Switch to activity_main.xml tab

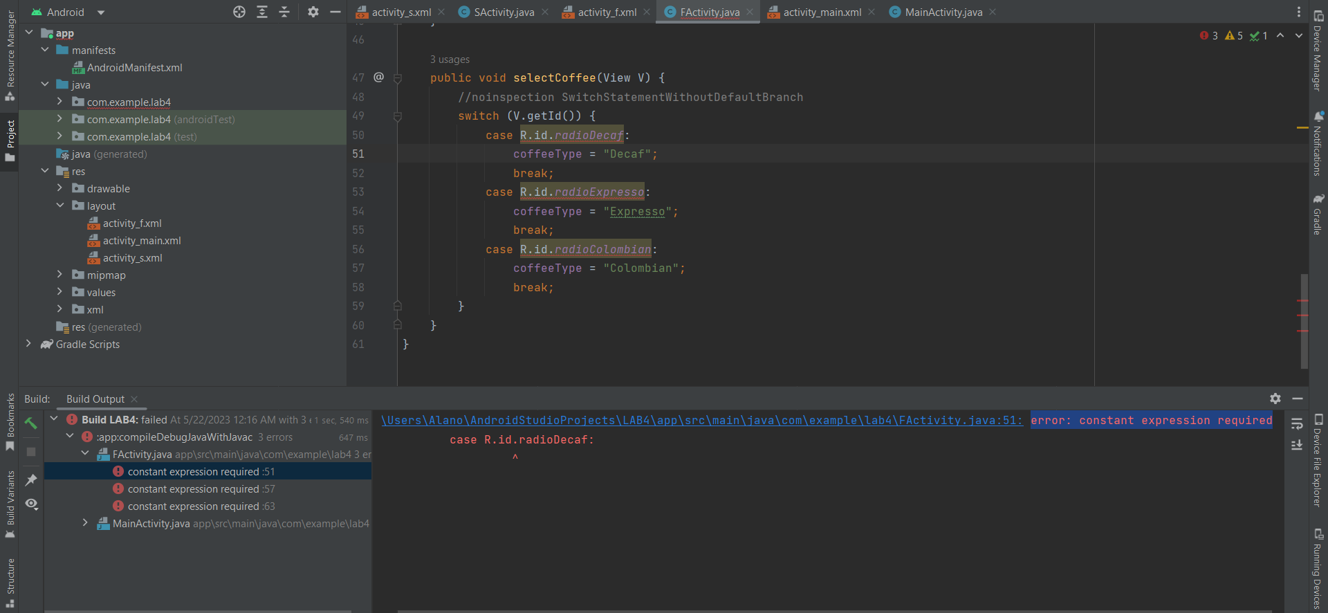(x=822, y=12)
